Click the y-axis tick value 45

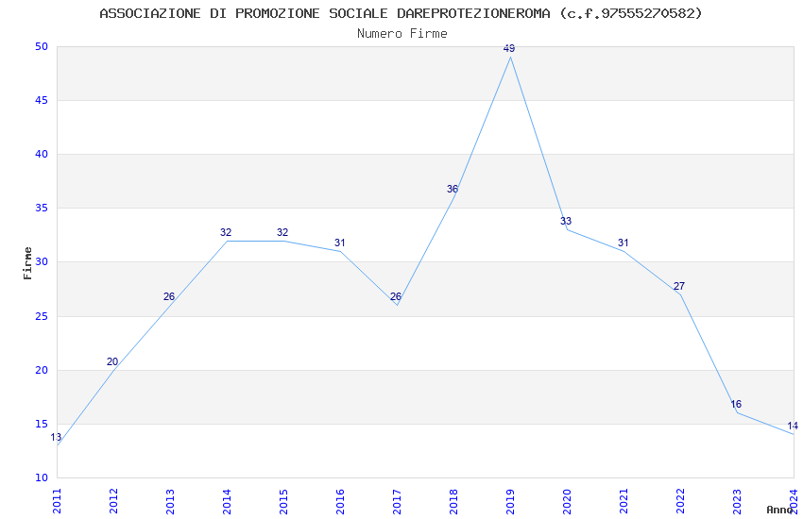point(42,100)
